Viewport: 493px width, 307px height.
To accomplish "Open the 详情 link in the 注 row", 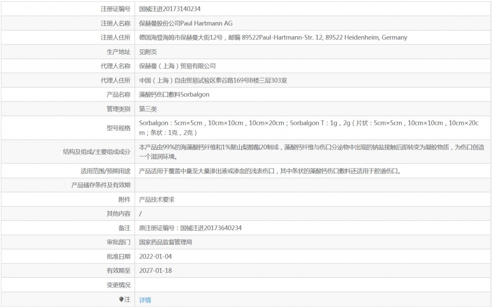I will point(145,300).
